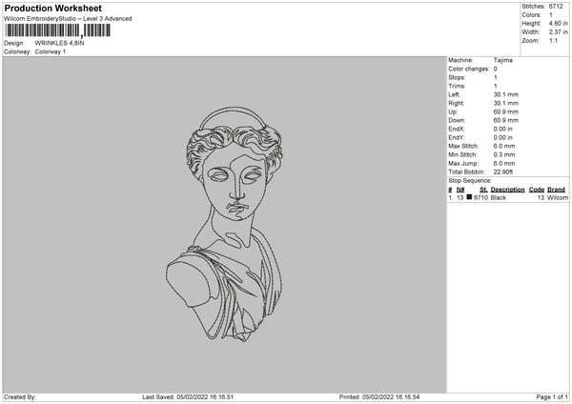The height and width of the screenshot is (404, 572).
Task: Click the 'Last Saved: 05/02/2022' footer text
Action: [x=188, y=397]
